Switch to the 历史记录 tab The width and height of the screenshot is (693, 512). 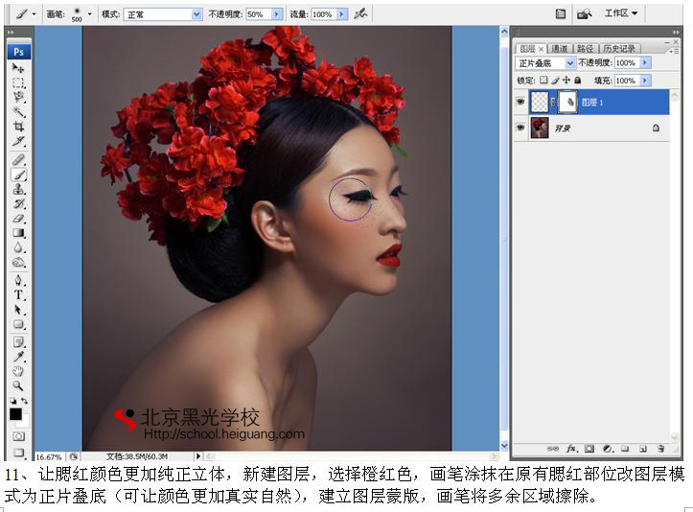619,48
